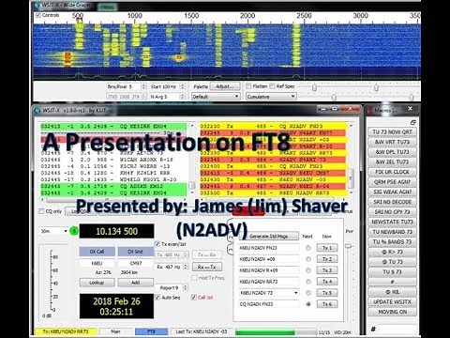Screen dimensions: 450x338
Task: Tick the CQ only checkbox
Action: point(41,211)
